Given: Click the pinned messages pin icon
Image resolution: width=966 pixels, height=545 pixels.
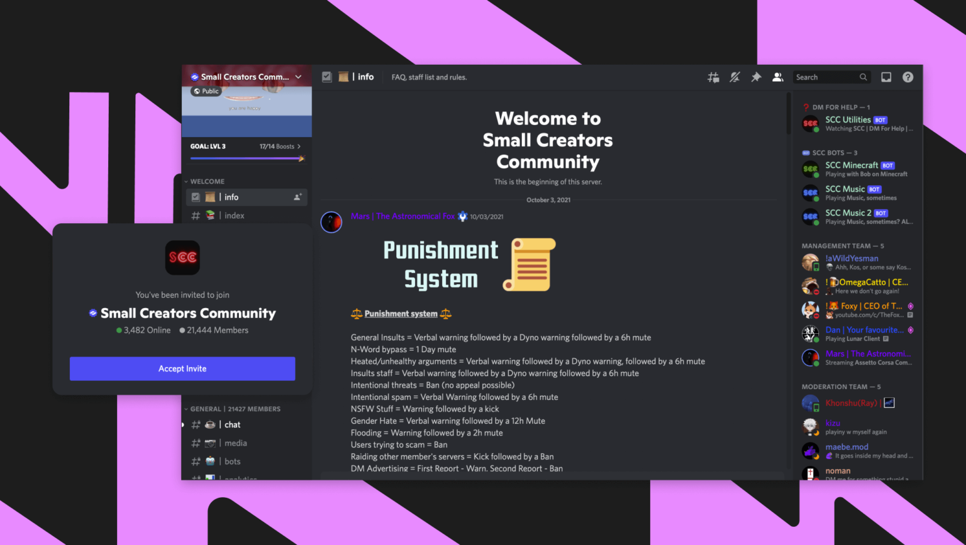Looking at the screenshot, I should coord(756,77).
